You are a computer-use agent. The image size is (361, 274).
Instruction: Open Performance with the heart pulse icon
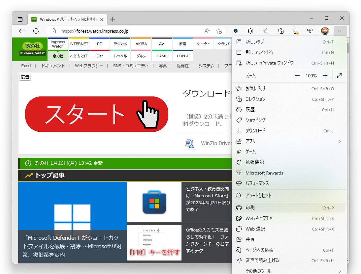[310, 31]
